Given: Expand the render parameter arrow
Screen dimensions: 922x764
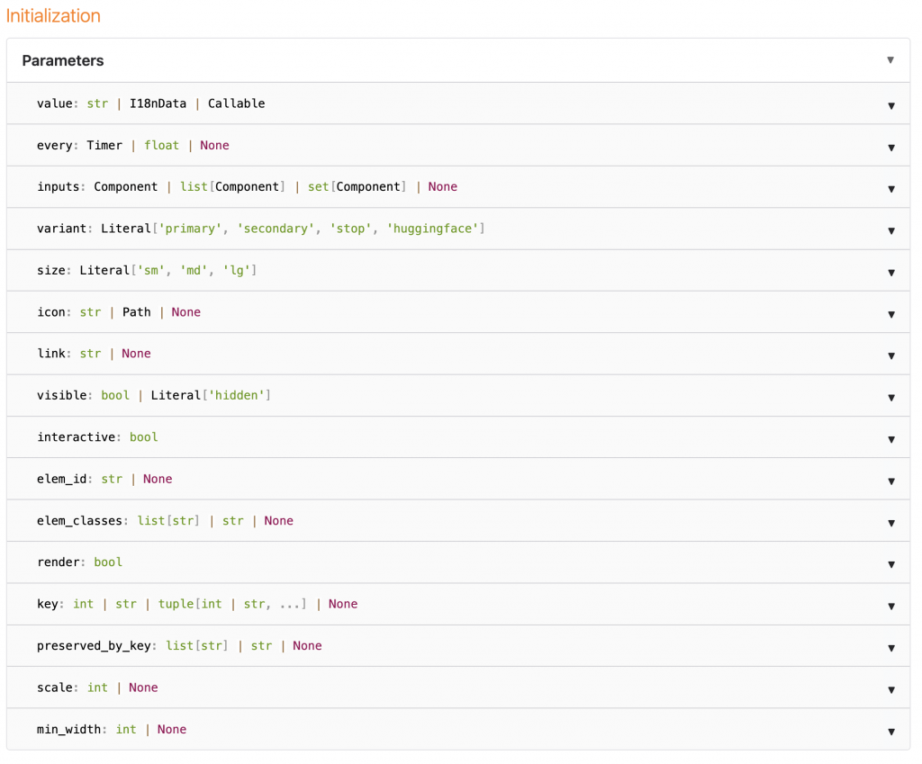Looking at the screenshot, I should click(x=891, y=564).
